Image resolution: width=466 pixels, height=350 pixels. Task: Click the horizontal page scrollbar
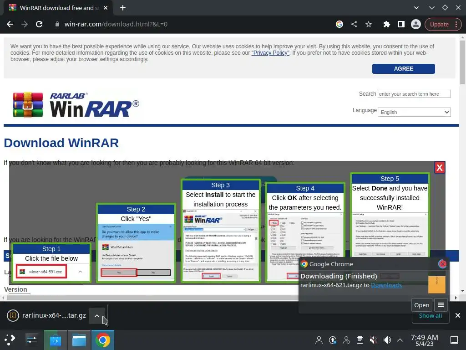(153, 298)
